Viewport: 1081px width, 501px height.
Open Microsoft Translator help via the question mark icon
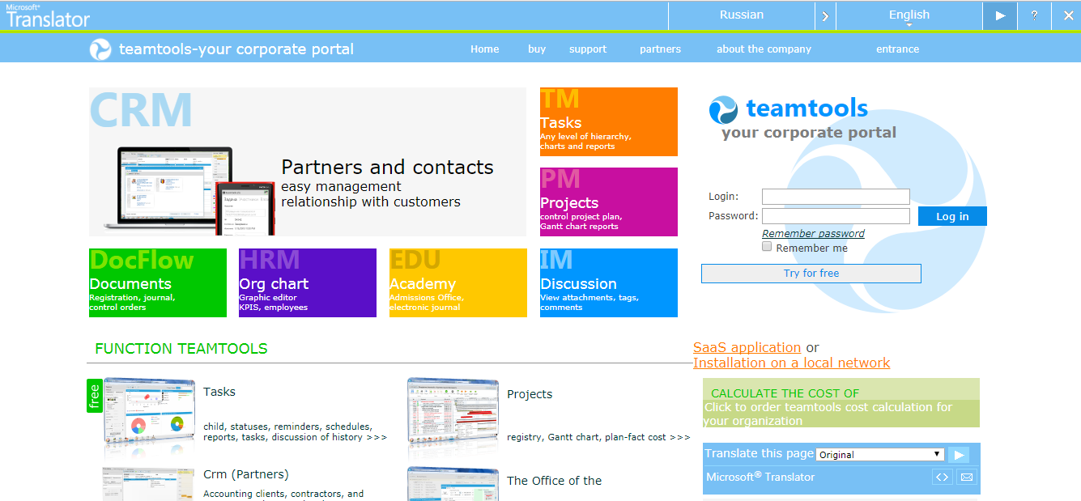[1034, 15]
